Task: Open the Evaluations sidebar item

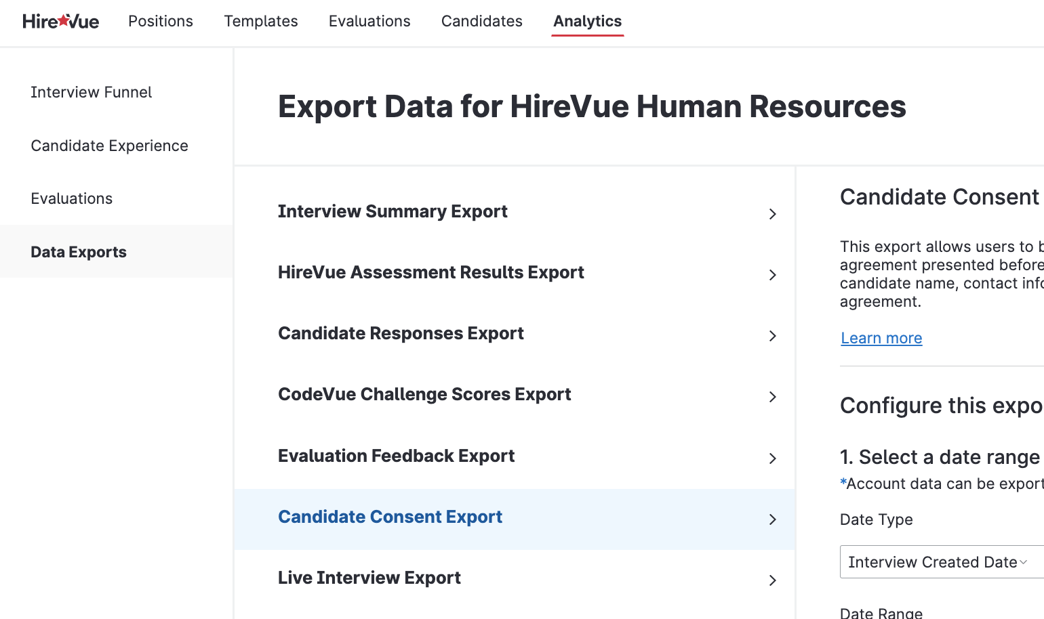Action: (x=71, y=198)
